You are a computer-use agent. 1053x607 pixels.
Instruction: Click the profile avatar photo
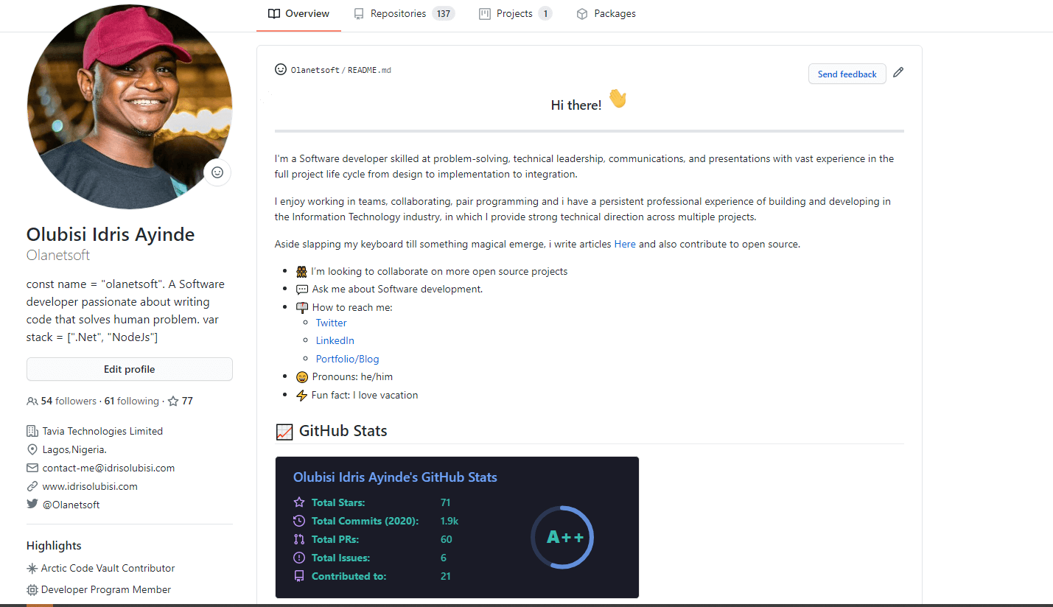(130, 107)
